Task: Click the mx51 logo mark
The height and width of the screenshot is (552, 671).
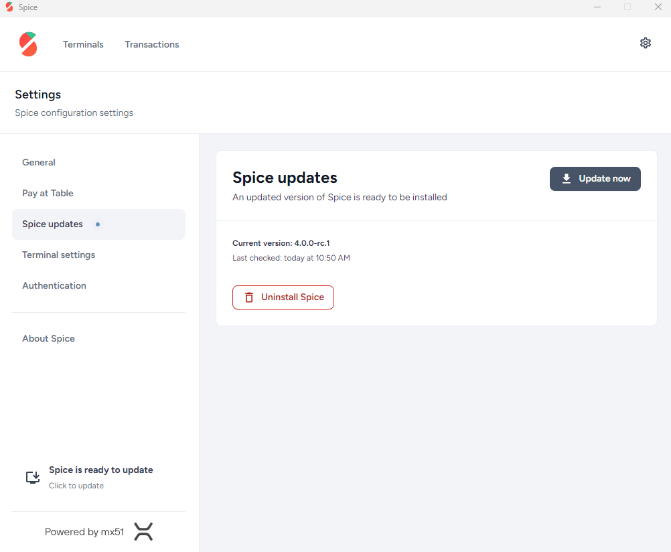Action: (143, 531)
